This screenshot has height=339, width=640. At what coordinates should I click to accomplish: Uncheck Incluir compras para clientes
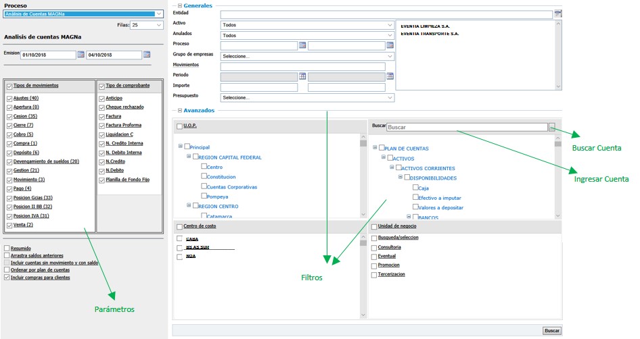click(7, 278)
